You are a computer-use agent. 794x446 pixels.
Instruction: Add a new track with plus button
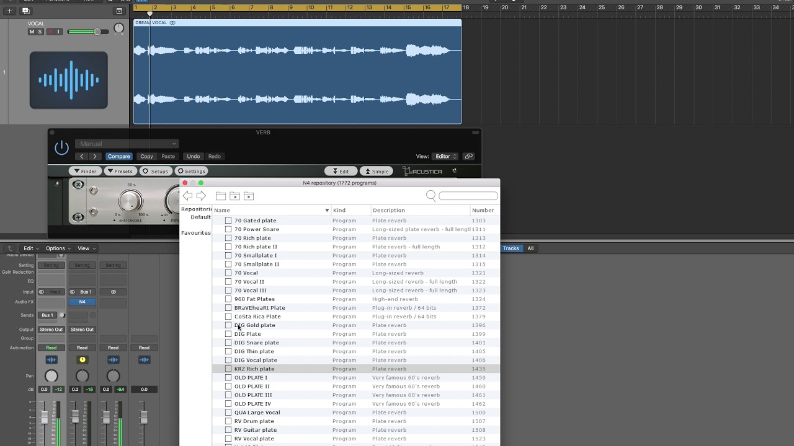coord(9,11)
